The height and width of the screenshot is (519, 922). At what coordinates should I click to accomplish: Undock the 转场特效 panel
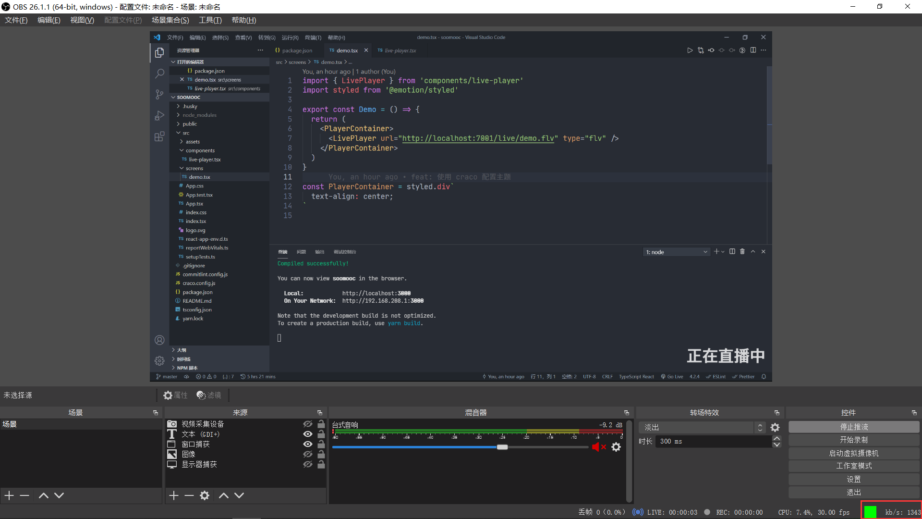click(x=777, y=413)
